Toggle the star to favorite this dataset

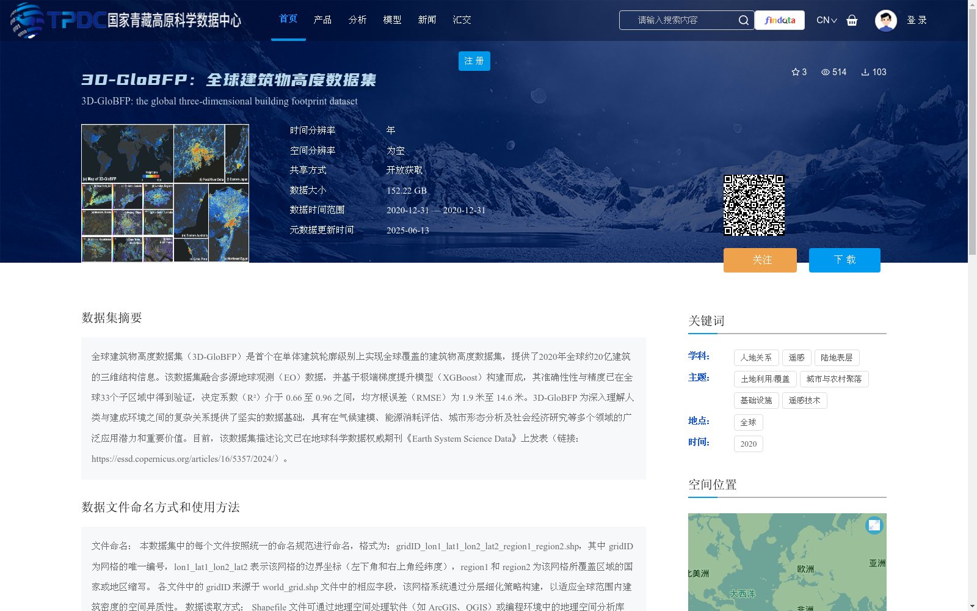(795, 72)
